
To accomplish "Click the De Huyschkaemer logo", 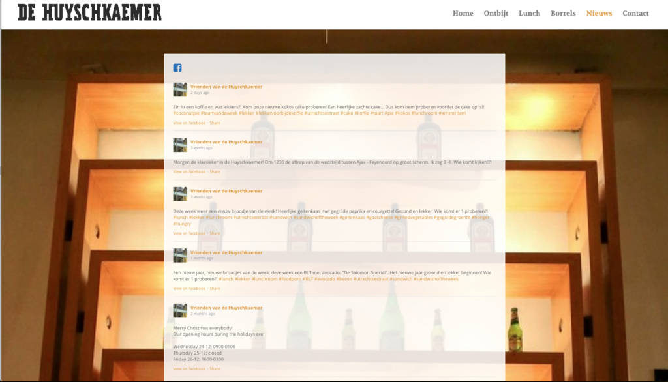I will click(x=90, y=12).
